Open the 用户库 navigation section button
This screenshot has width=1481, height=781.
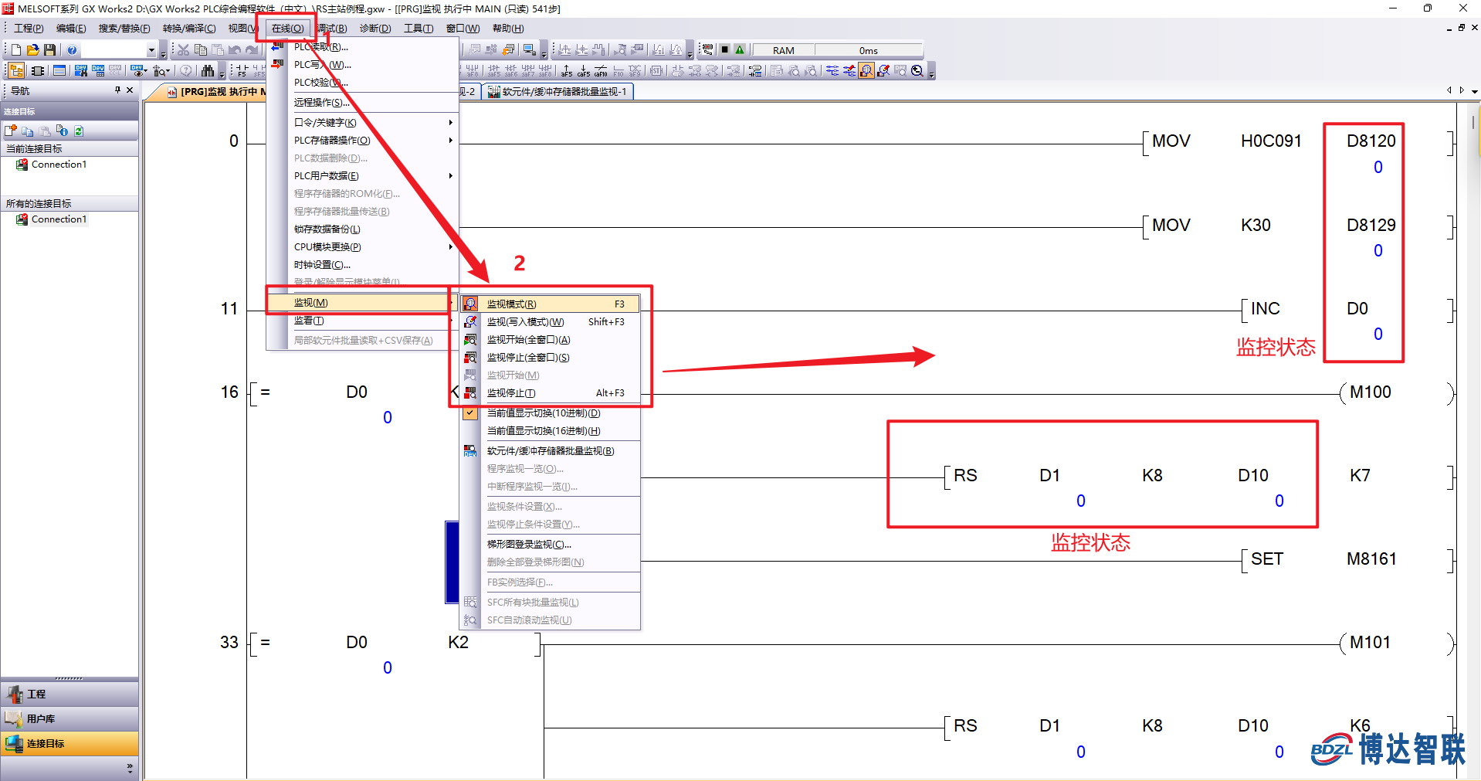pyautogui.click(x=69, y=719)
